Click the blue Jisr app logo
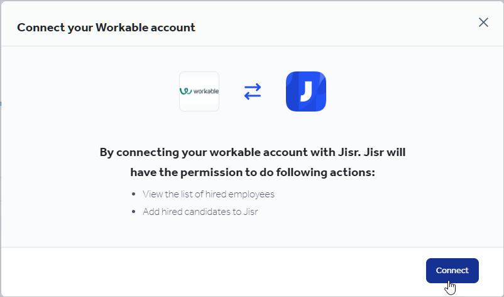 [x=306, y=91]
